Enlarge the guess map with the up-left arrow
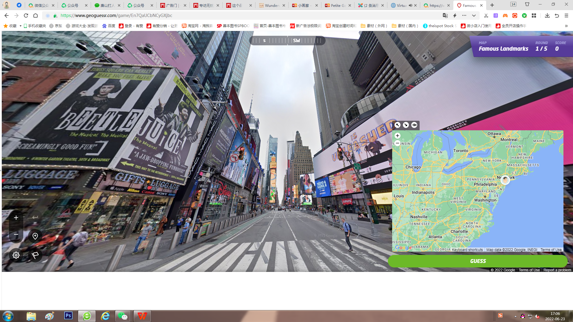This screenshot has height=322, width=573. 398,125
